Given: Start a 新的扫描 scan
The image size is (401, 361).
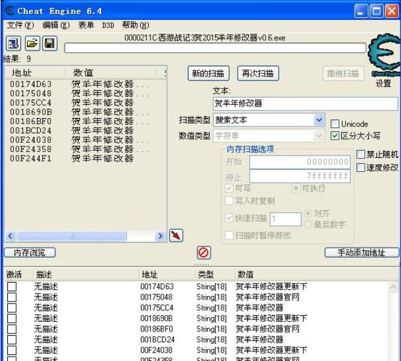Looking at the screenshot, I should click(x=208, y=74).
